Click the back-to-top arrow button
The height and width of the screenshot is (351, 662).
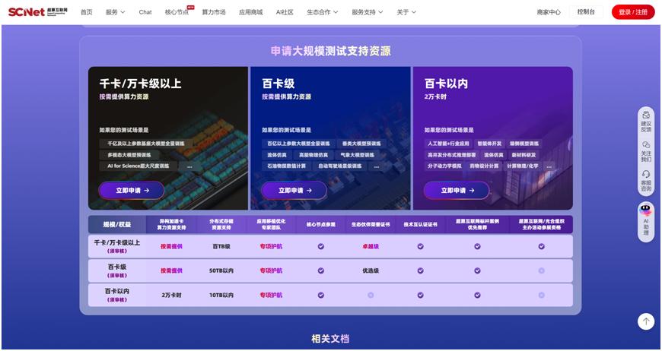tap(645, 321)
